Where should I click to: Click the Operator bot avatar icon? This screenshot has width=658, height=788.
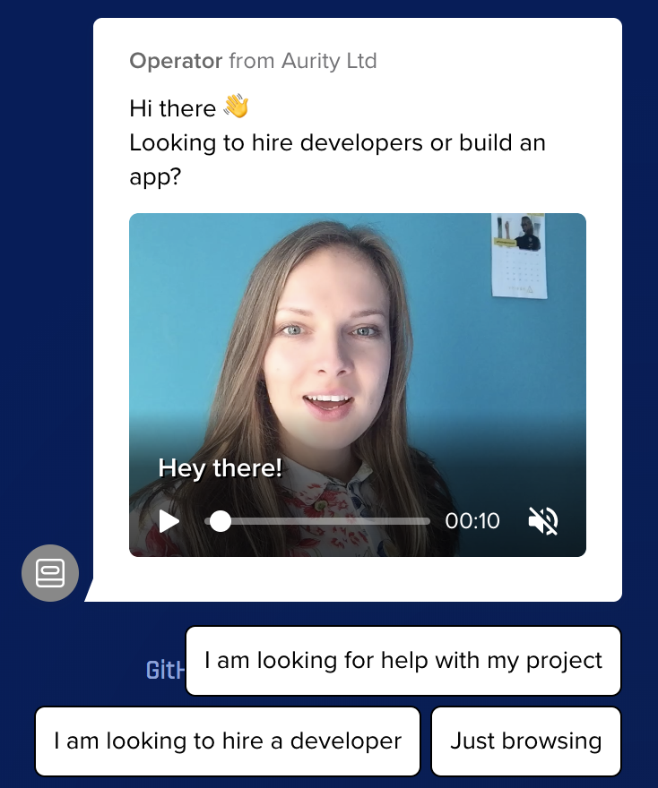[x=50, y=573]
